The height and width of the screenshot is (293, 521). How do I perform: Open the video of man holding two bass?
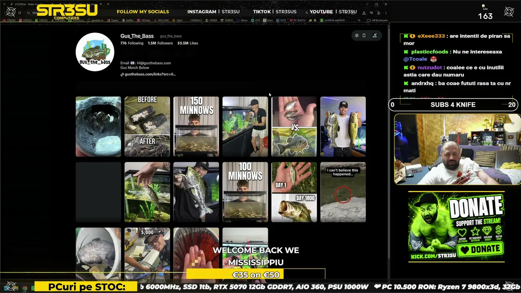click(x=343, y=127)
